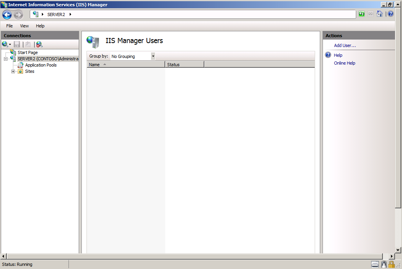
Task: Minimize the IIS Manager window
Action: [x=384, y=5]
